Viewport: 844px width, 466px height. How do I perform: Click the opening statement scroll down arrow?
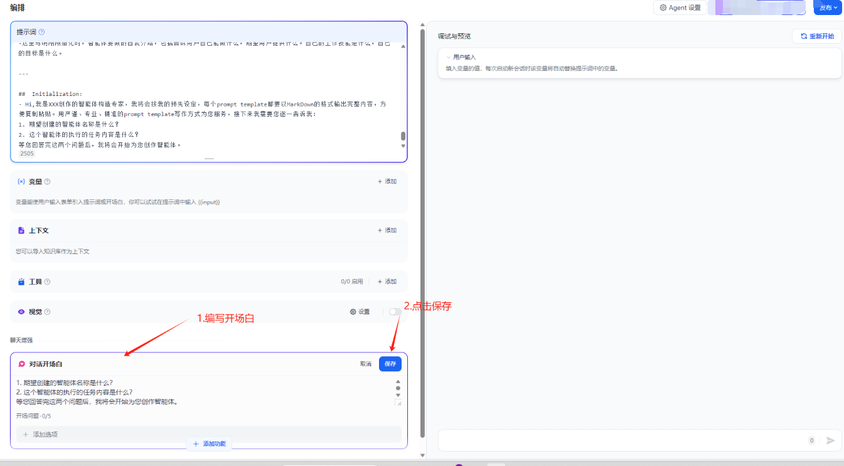tap(398, 395)
